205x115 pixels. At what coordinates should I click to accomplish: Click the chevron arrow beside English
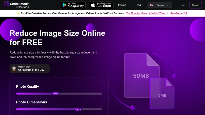point(168,5)
